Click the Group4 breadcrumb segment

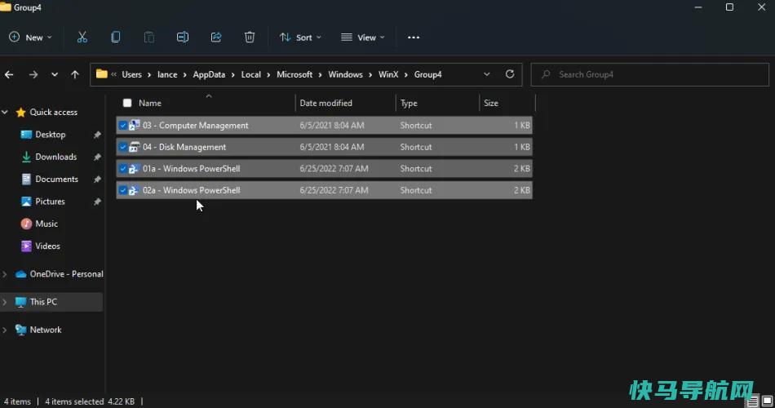pyautogui.click(x=427, y=74)
